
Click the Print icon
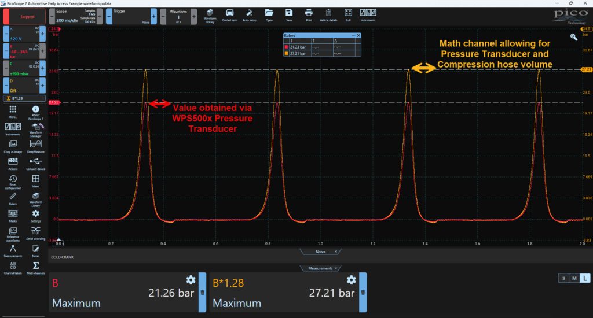pos(309,15)
